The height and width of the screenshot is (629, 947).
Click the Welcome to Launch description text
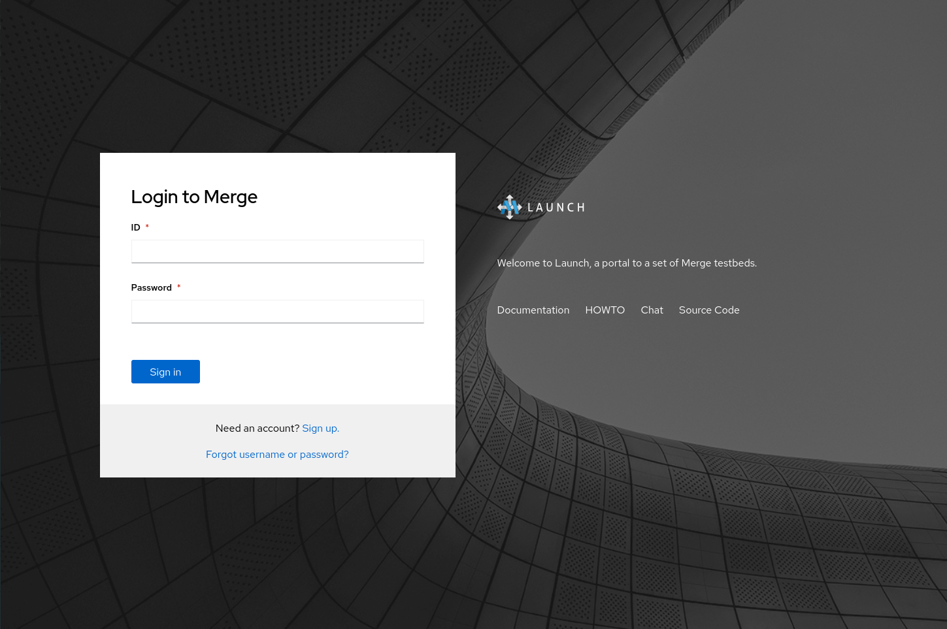(x=627, y=263)
